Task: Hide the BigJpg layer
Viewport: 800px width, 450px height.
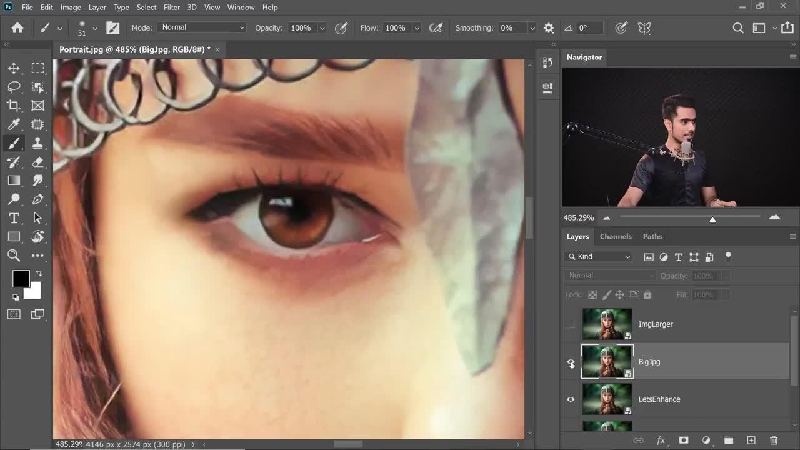Action: pos(571,362)
